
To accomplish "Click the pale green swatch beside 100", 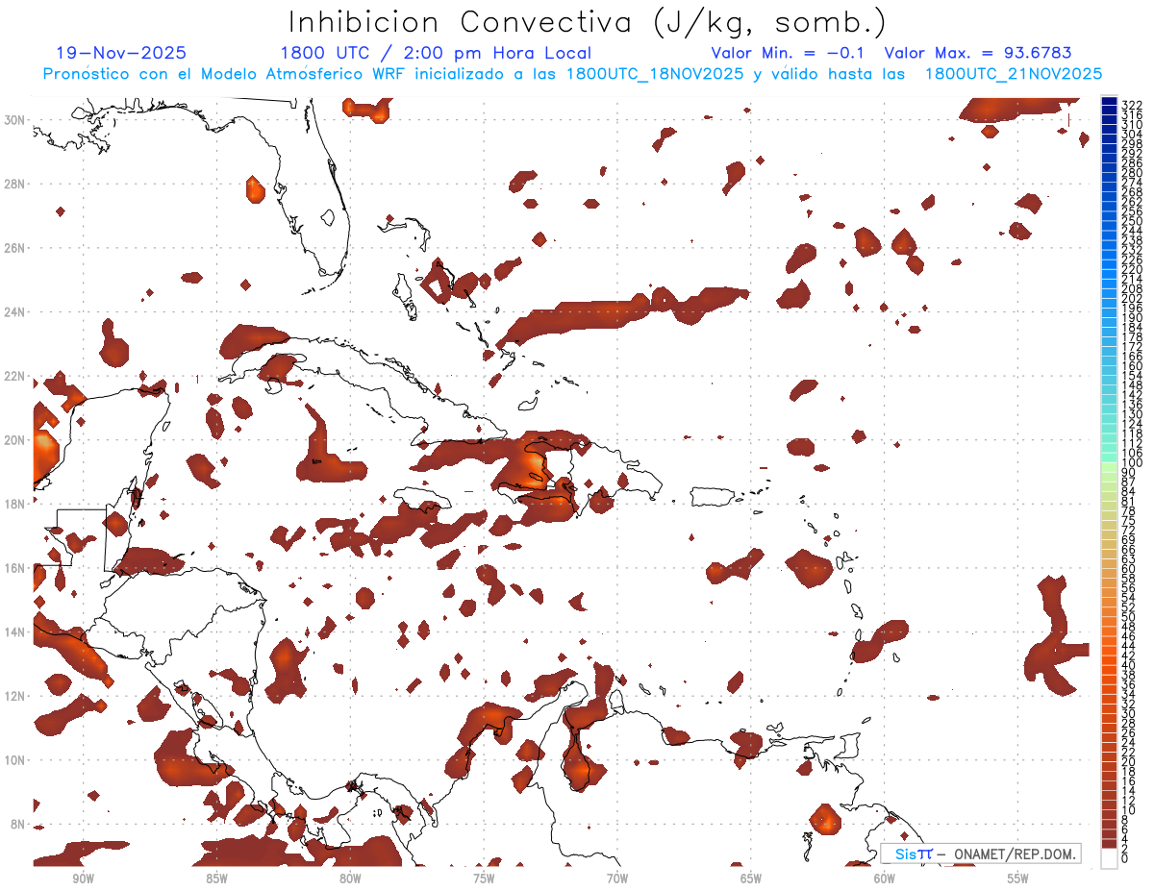I will [x=1109, y=467].
